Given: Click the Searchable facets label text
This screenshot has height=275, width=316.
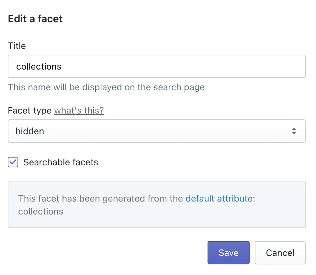Looking at the screenshot, I should (60, 162).
